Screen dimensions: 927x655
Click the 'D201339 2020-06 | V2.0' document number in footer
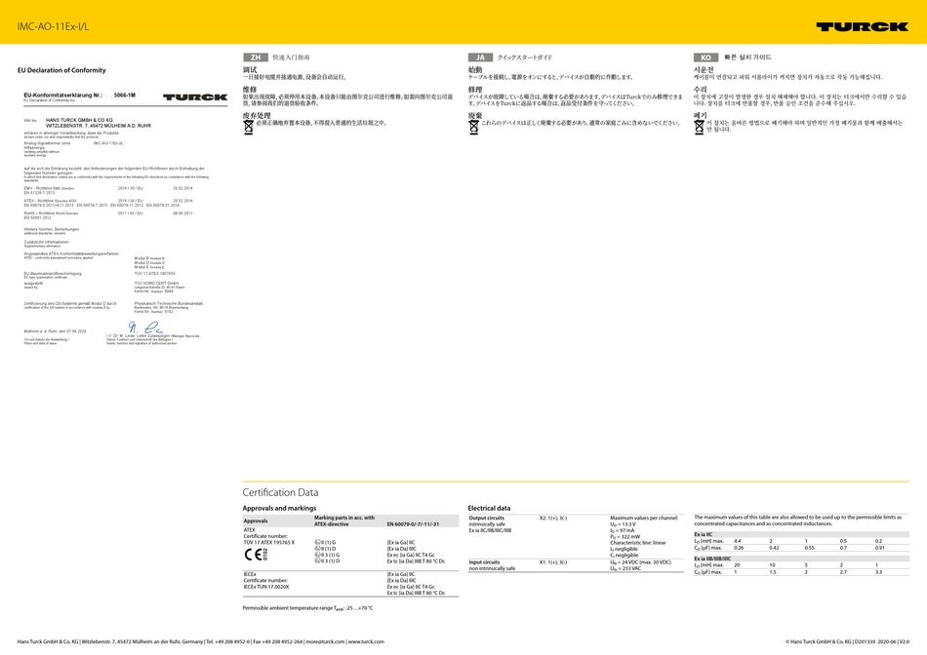[x=881, y=641]
